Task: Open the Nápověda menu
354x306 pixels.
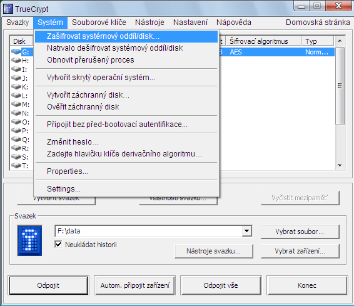Action: 234,23
